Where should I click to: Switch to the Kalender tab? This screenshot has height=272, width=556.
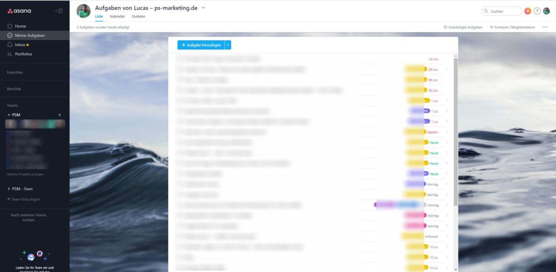[117, 17]
